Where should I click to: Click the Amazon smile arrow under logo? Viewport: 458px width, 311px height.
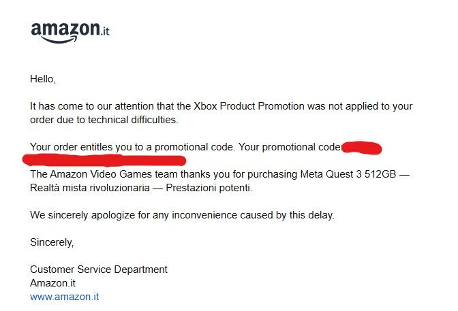coord(58,39)
